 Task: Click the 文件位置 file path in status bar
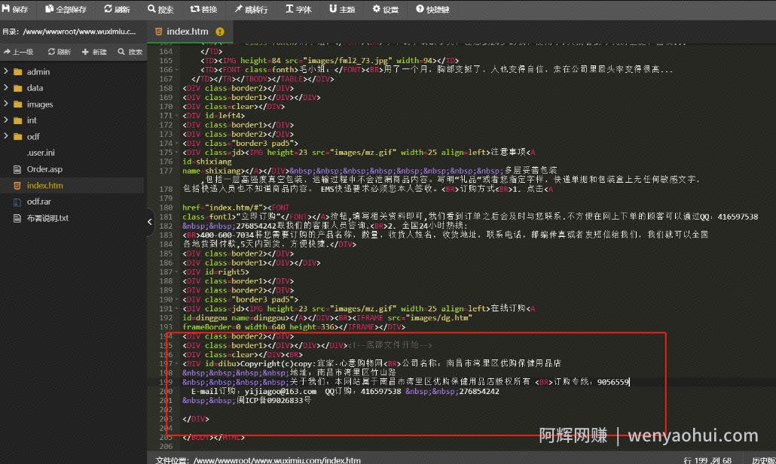pyautogui.click(x=258, y=460)
